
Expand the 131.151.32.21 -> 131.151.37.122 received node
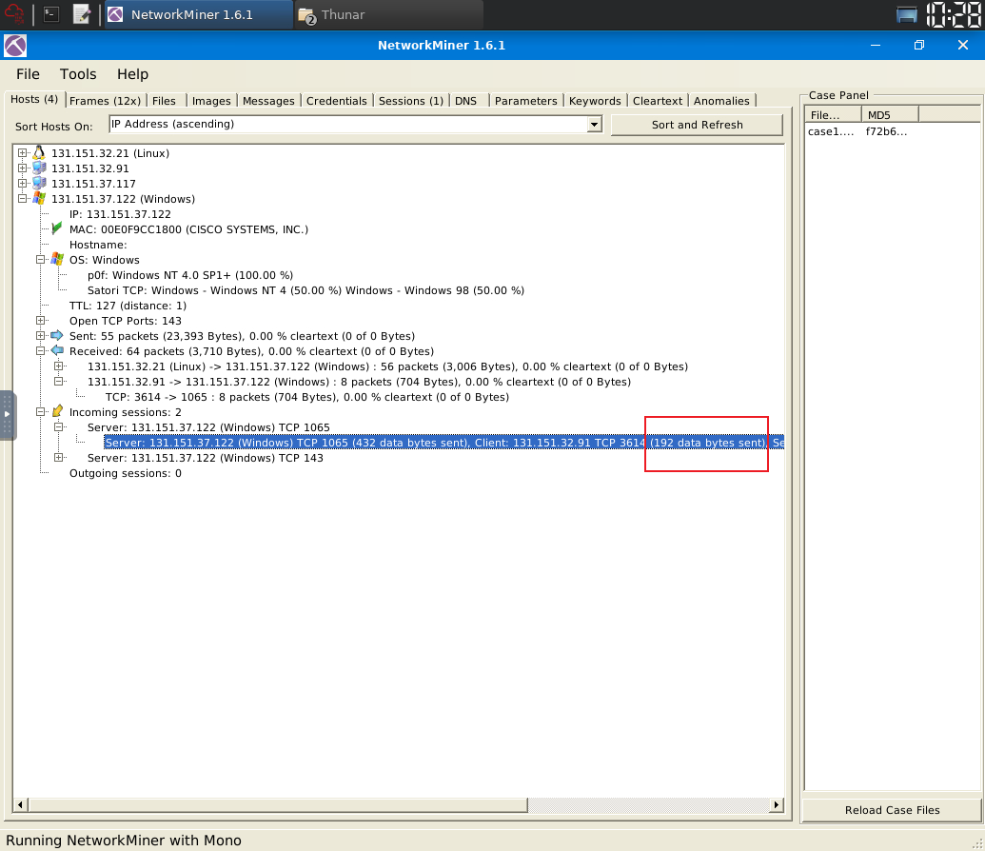59,366
